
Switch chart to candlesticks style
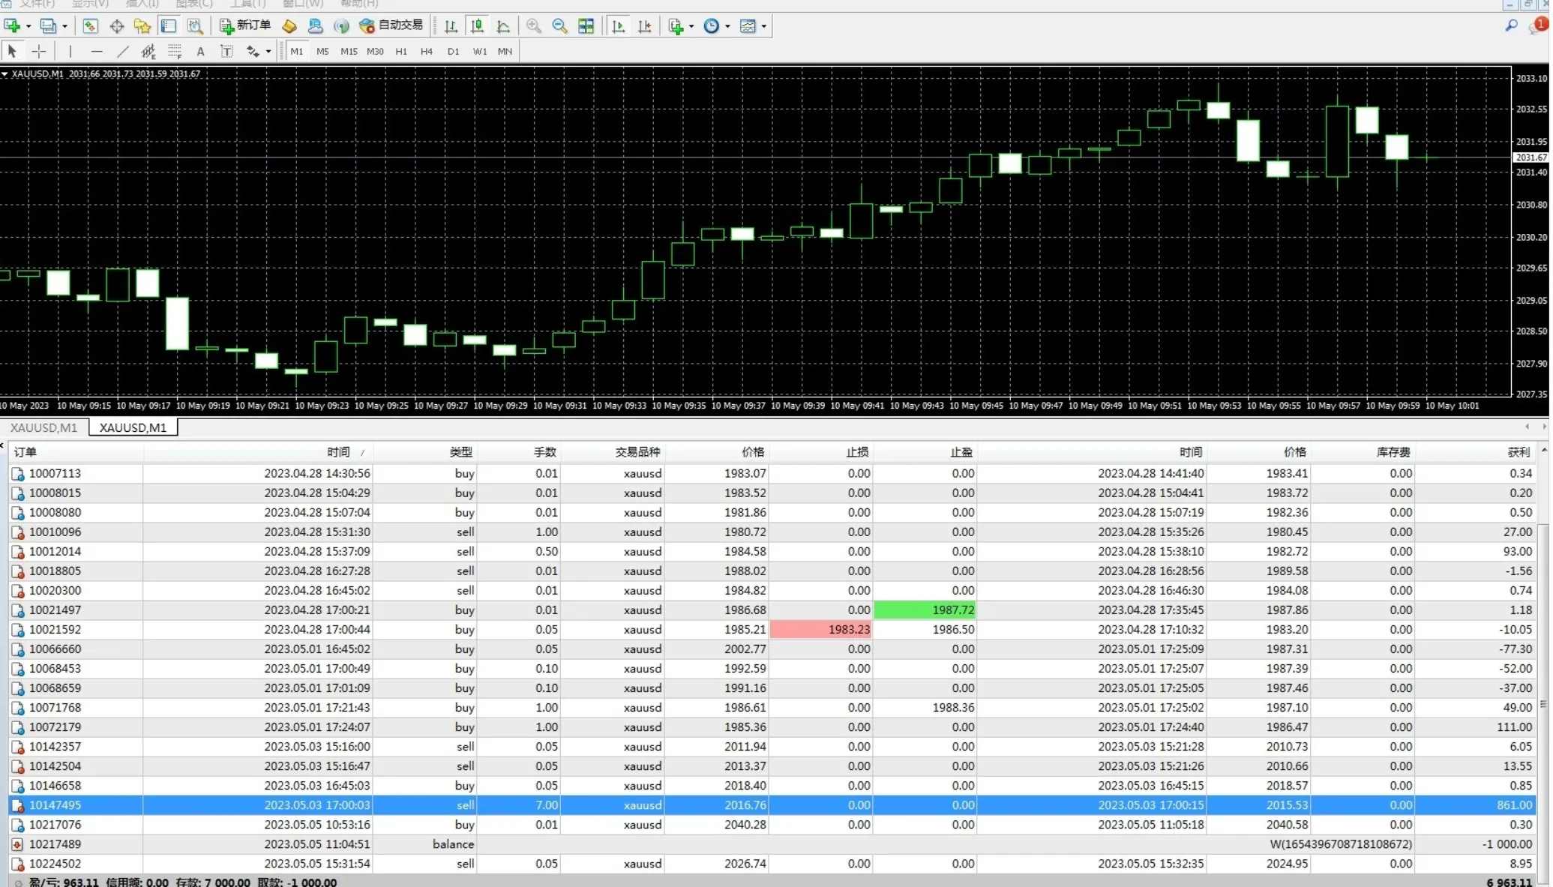[x=477, y=26]
